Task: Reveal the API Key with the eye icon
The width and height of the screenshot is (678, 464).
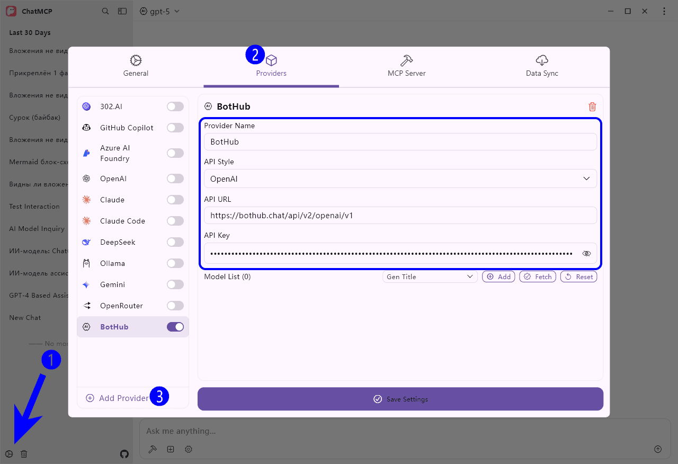Action: [586, 253]
